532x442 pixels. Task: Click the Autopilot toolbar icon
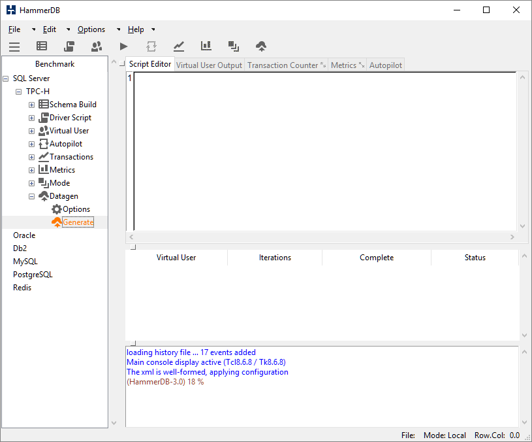[x=151, y=46]
